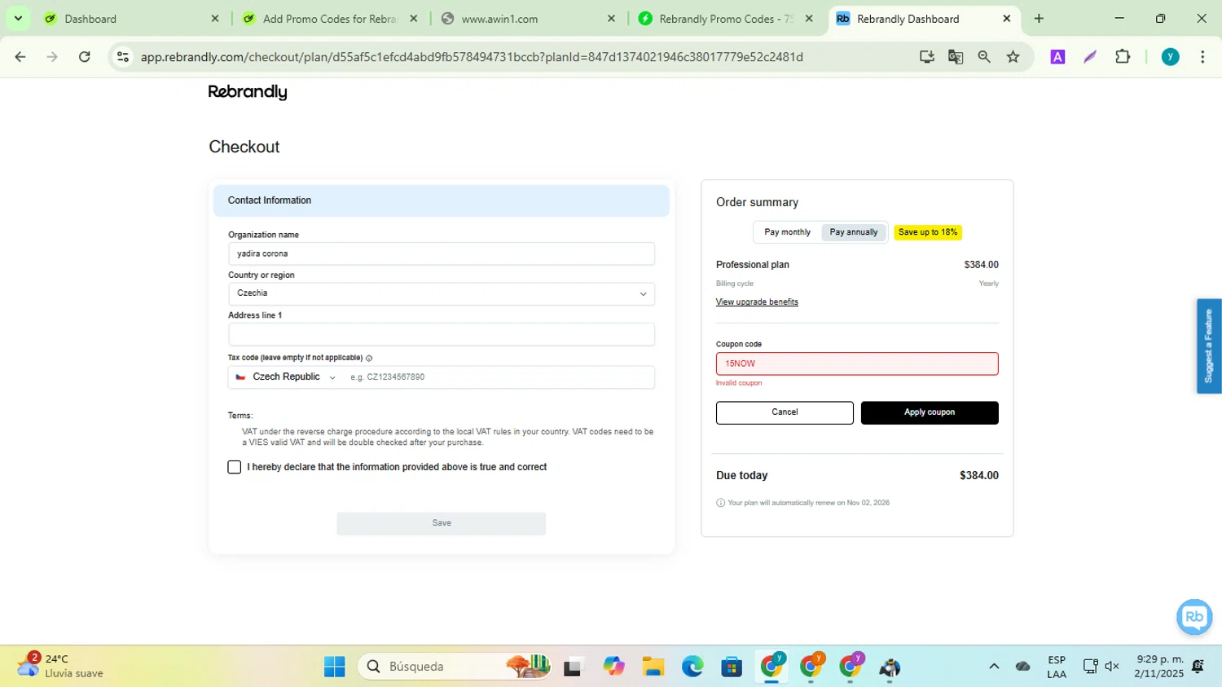This screenshot has height=687, width=1222.
Task: Click the ESP LAA language indicator
Action: (x=1057, y=667)
